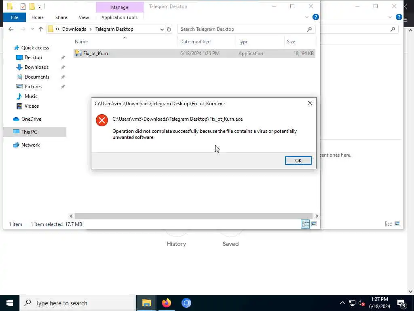The image size is (414, 311).
Task: Switch to large icons view layout
Action: (x=314, y=224)
